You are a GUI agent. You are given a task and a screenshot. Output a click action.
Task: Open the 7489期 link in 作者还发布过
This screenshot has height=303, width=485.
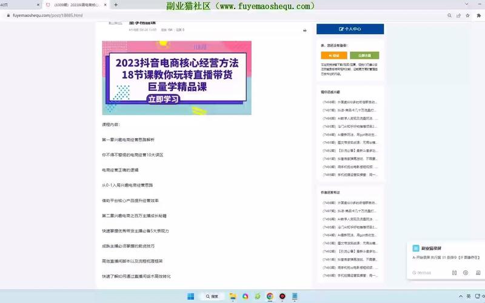(x=350, y=276)
